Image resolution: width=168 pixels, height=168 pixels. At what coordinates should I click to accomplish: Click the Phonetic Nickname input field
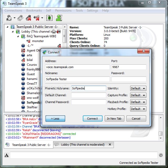pyautogui.click(x=89, y=88)
